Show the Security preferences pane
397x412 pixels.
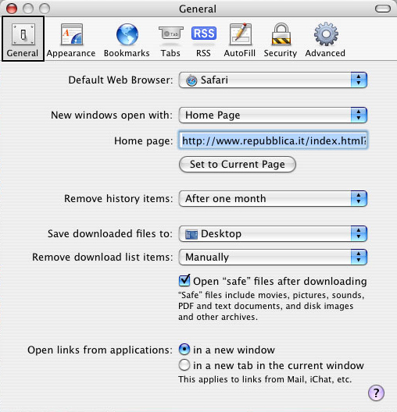coord(281,40)
